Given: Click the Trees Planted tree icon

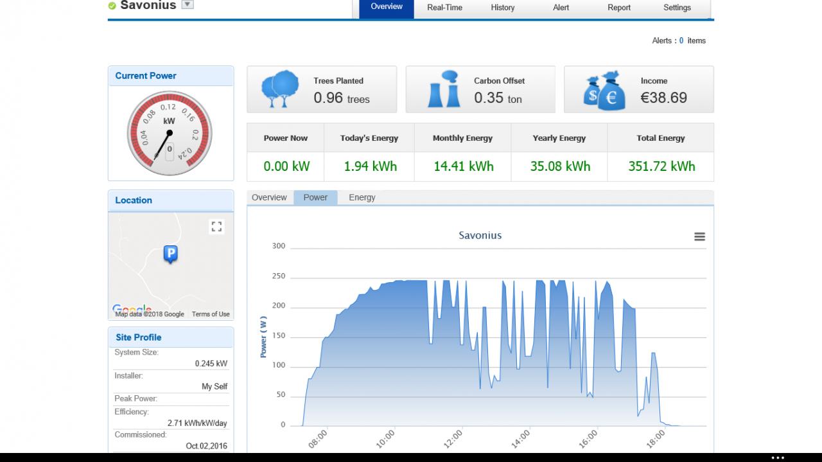Looking at the screenshot, I should click(x=281, y=89).
